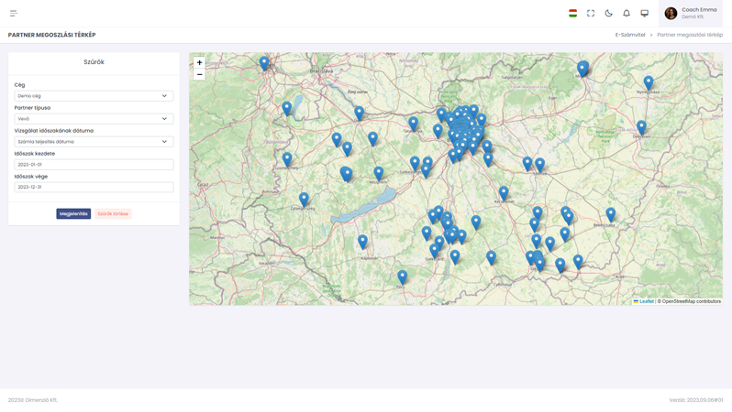Zoom out on the map

(x=199, y=75)
